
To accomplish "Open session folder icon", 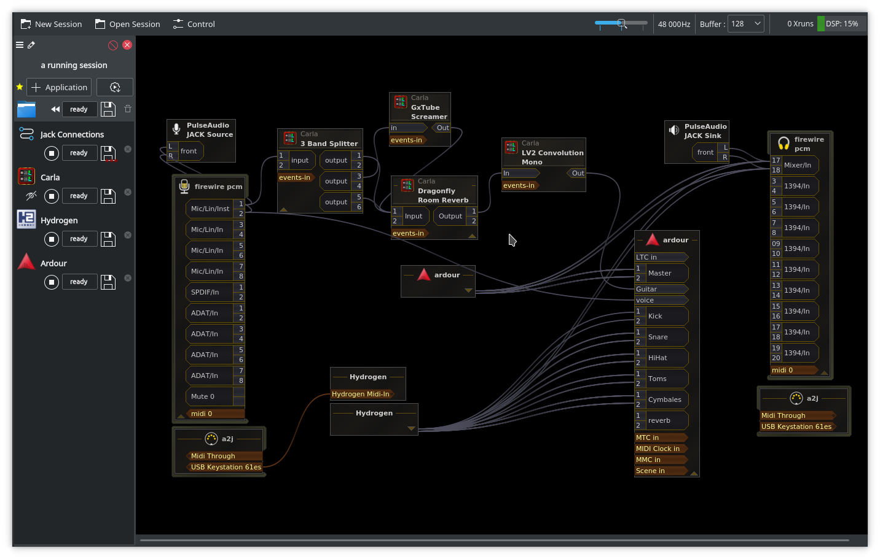I will (x=26, y=109).
